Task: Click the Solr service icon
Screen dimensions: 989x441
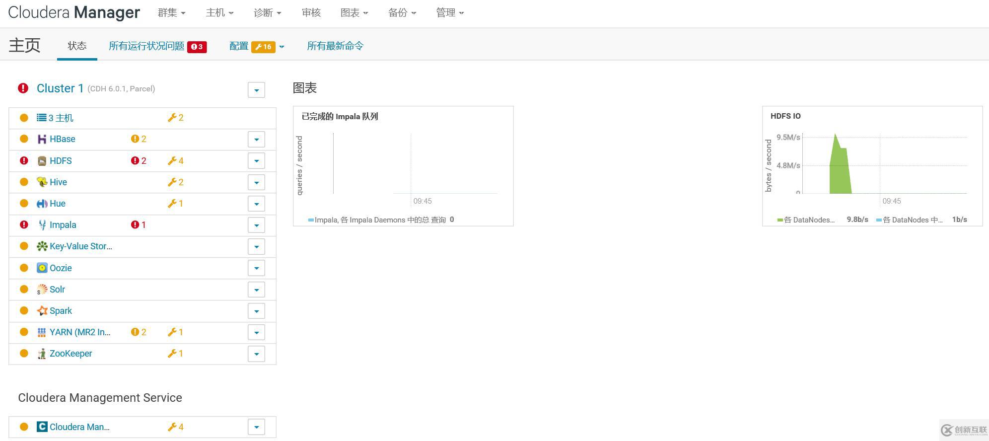Action: coord(42,290)
